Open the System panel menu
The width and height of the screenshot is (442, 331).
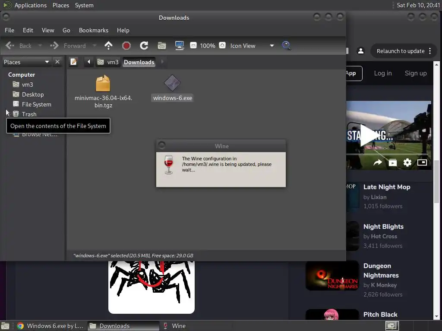click(84, 5)
